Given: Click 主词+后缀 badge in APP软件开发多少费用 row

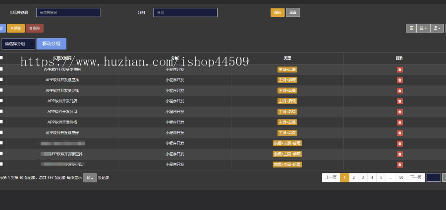Looking at the screenshot, I should [x=287, y=70].
